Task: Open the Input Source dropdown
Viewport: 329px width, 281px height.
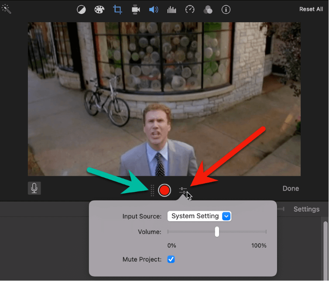Action: pyautogui.click(x=199, y=216)
